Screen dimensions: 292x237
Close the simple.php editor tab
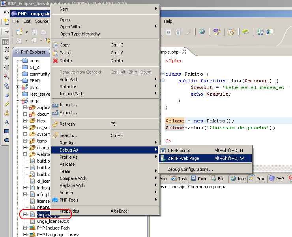tap(184, 52)
